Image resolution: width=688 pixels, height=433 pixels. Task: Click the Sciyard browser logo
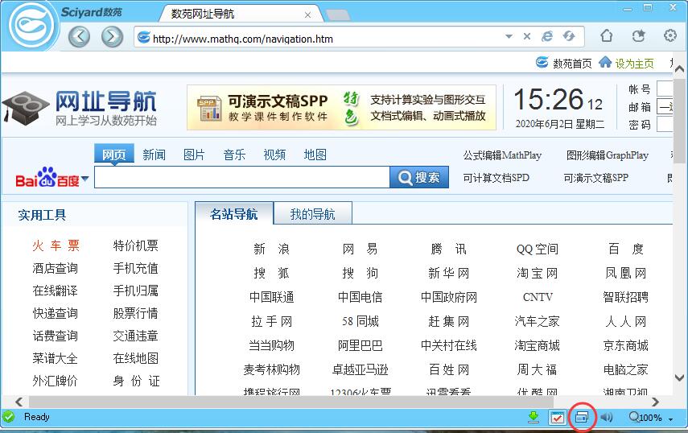coord(33,27)
